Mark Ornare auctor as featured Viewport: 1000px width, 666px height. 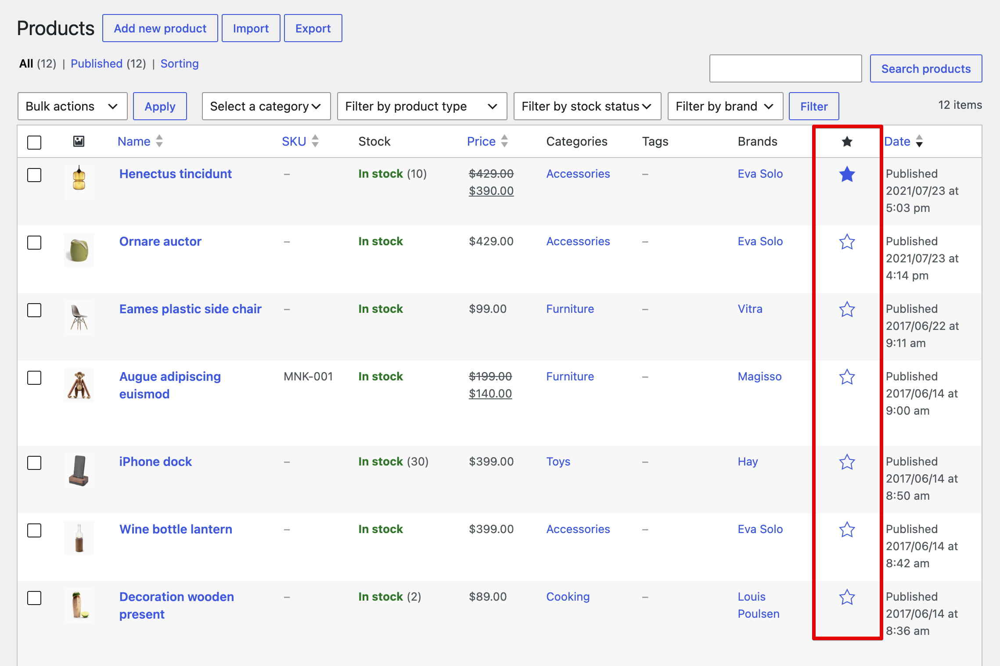[x=847, y=242]
